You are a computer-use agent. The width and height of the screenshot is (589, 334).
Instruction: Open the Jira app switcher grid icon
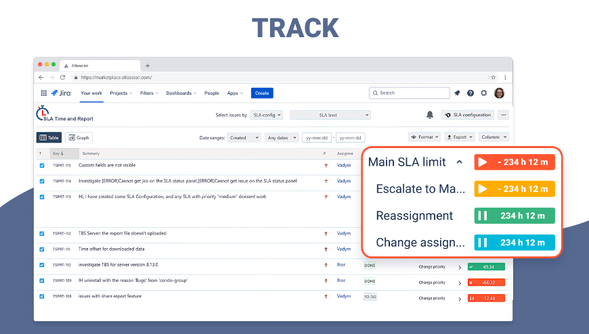click(43, 93)
